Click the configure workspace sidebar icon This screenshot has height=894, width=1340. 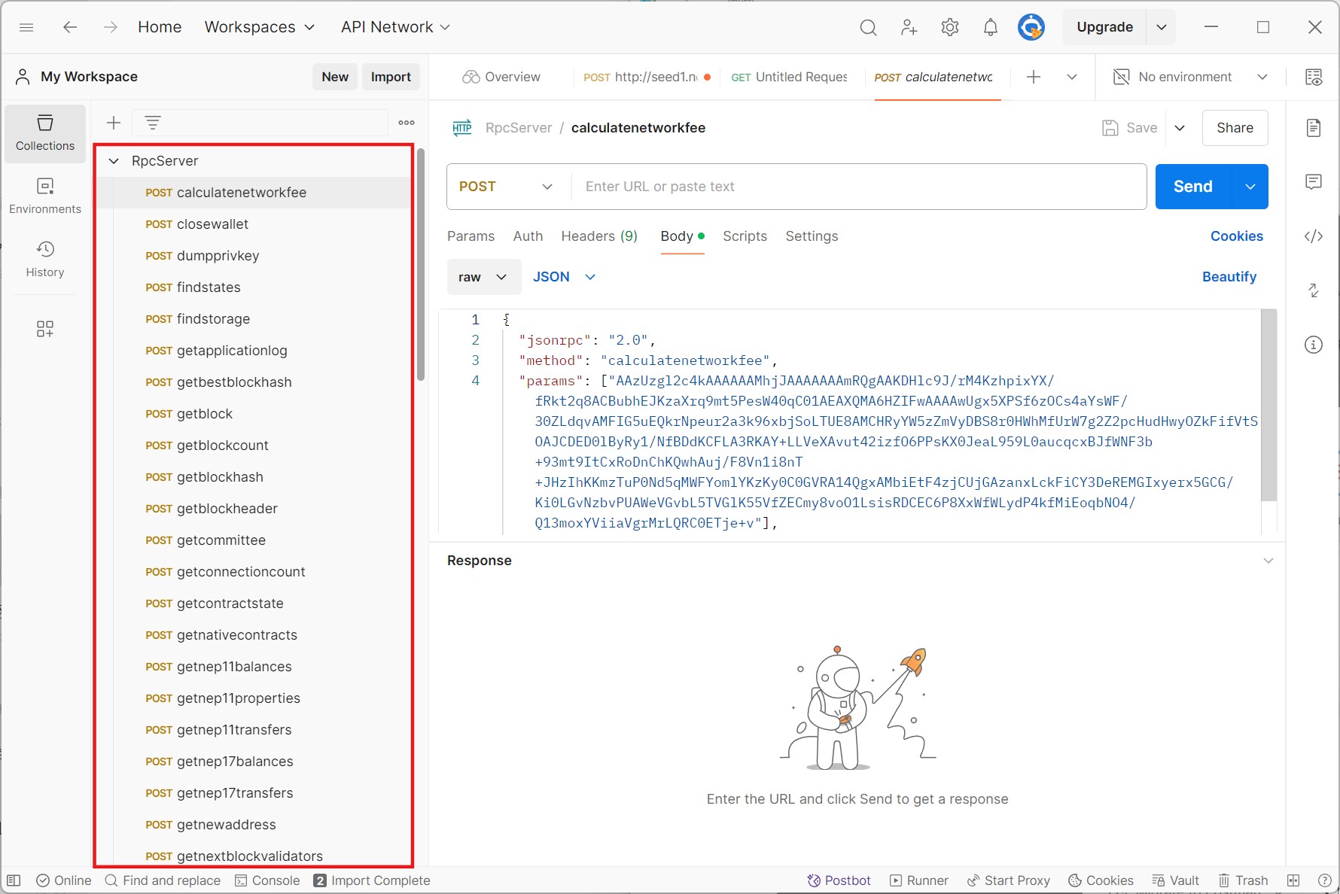(x=45, y=329)
